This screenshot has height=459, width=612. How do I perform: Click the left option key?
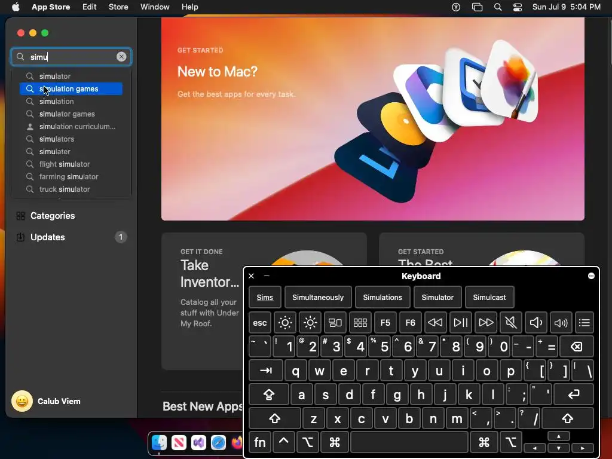coord(308,442)
